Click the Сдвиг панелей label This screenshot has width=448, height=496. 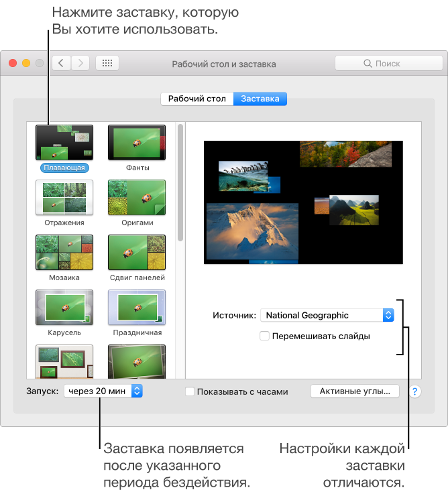[x=137, y=277]
